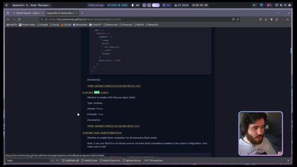Screen dimensions: 297x167
Task: Enable the Highlight All checkbox
Action: coord(63,161)
